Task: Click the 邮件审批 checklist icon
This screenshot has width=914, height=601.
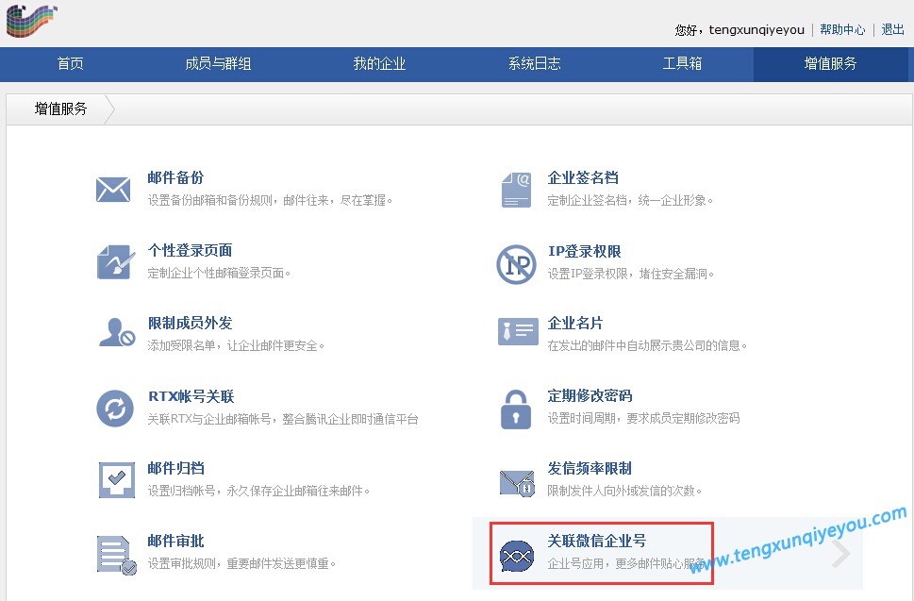Action: point(117,555)
